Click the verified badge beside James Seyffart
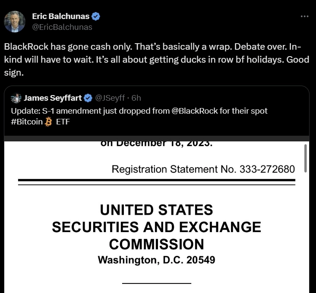Image resolution: width=316 pixels, height=293 pixels. click(x=88, y=98)
